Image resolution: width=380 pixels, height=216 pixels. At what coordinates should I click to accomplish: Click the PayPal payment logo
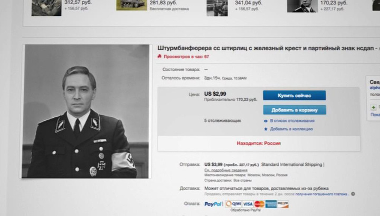pos(213,204)
